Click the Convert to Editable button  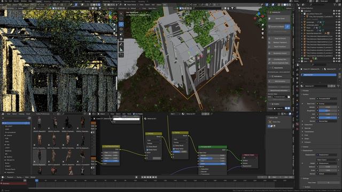point(277,27)
